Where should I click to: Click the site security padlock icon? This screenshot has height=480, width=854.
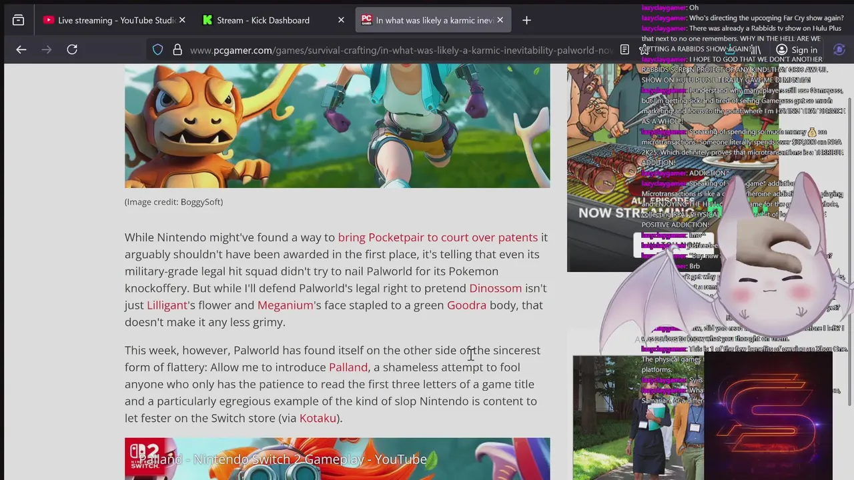click(177, 50)
